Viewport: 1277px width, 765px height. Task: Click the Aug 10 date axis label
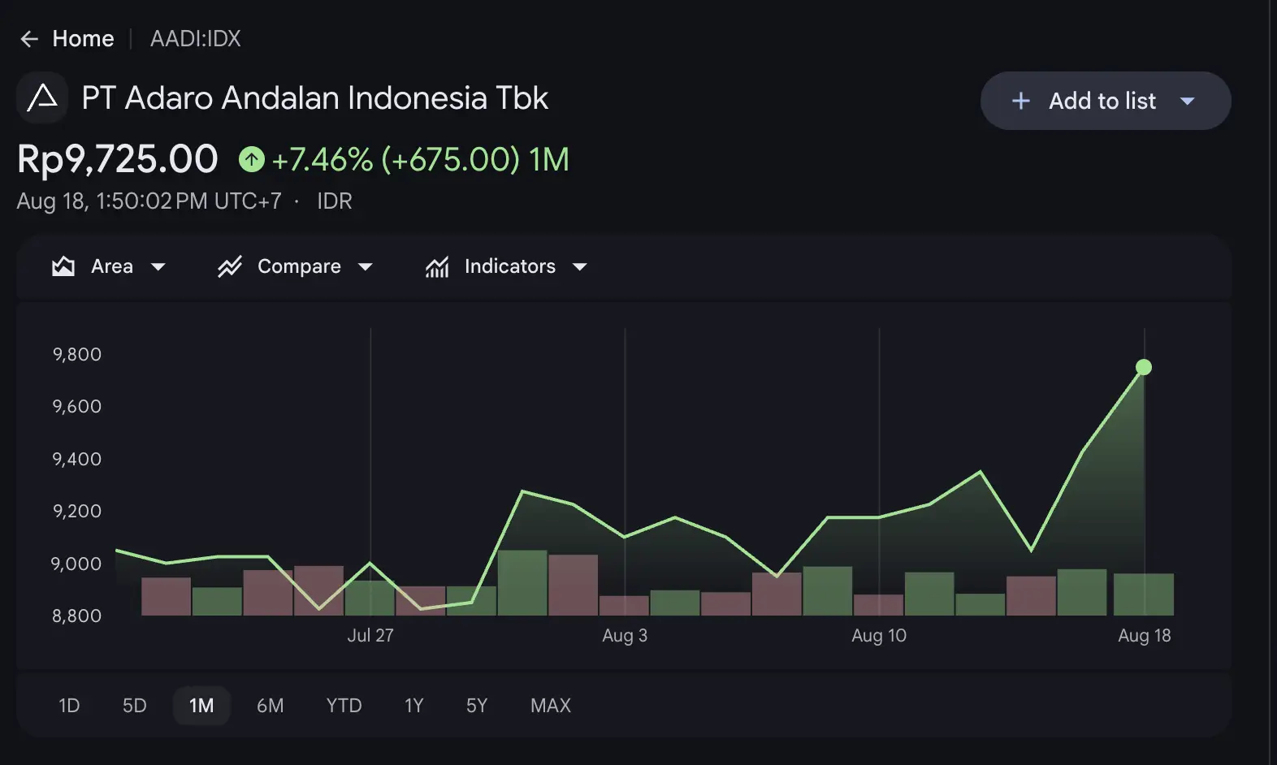[879, 636]
